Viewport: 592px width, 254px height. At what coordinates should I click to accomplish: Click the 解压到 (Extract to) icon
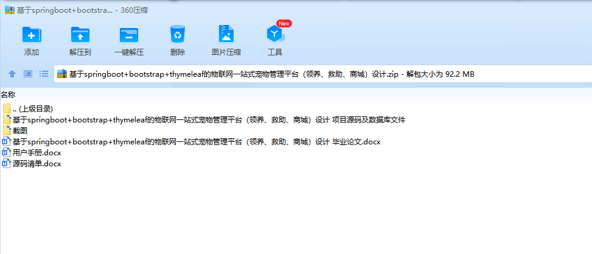(x=80, y=34)
